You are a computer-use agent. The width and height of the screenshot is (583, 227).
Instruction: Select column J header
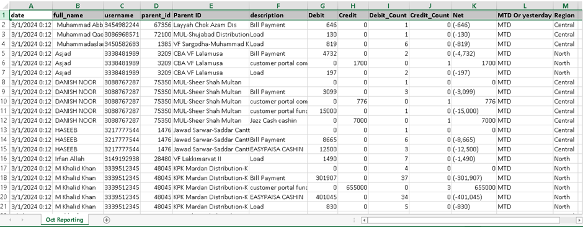click(x=430, y=6)
